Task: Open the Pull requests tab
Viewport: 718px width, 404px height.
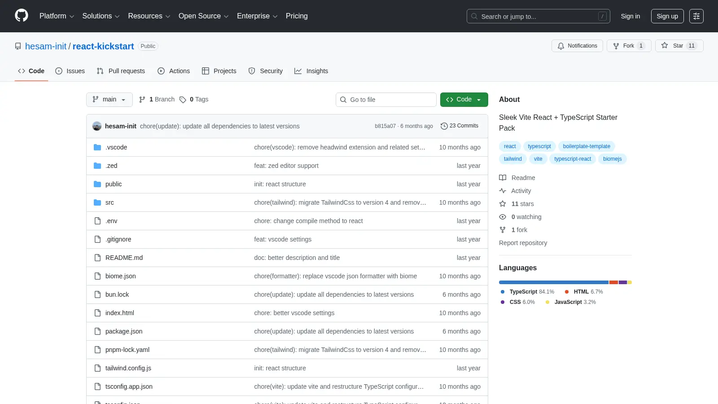Action: [121, 71]
